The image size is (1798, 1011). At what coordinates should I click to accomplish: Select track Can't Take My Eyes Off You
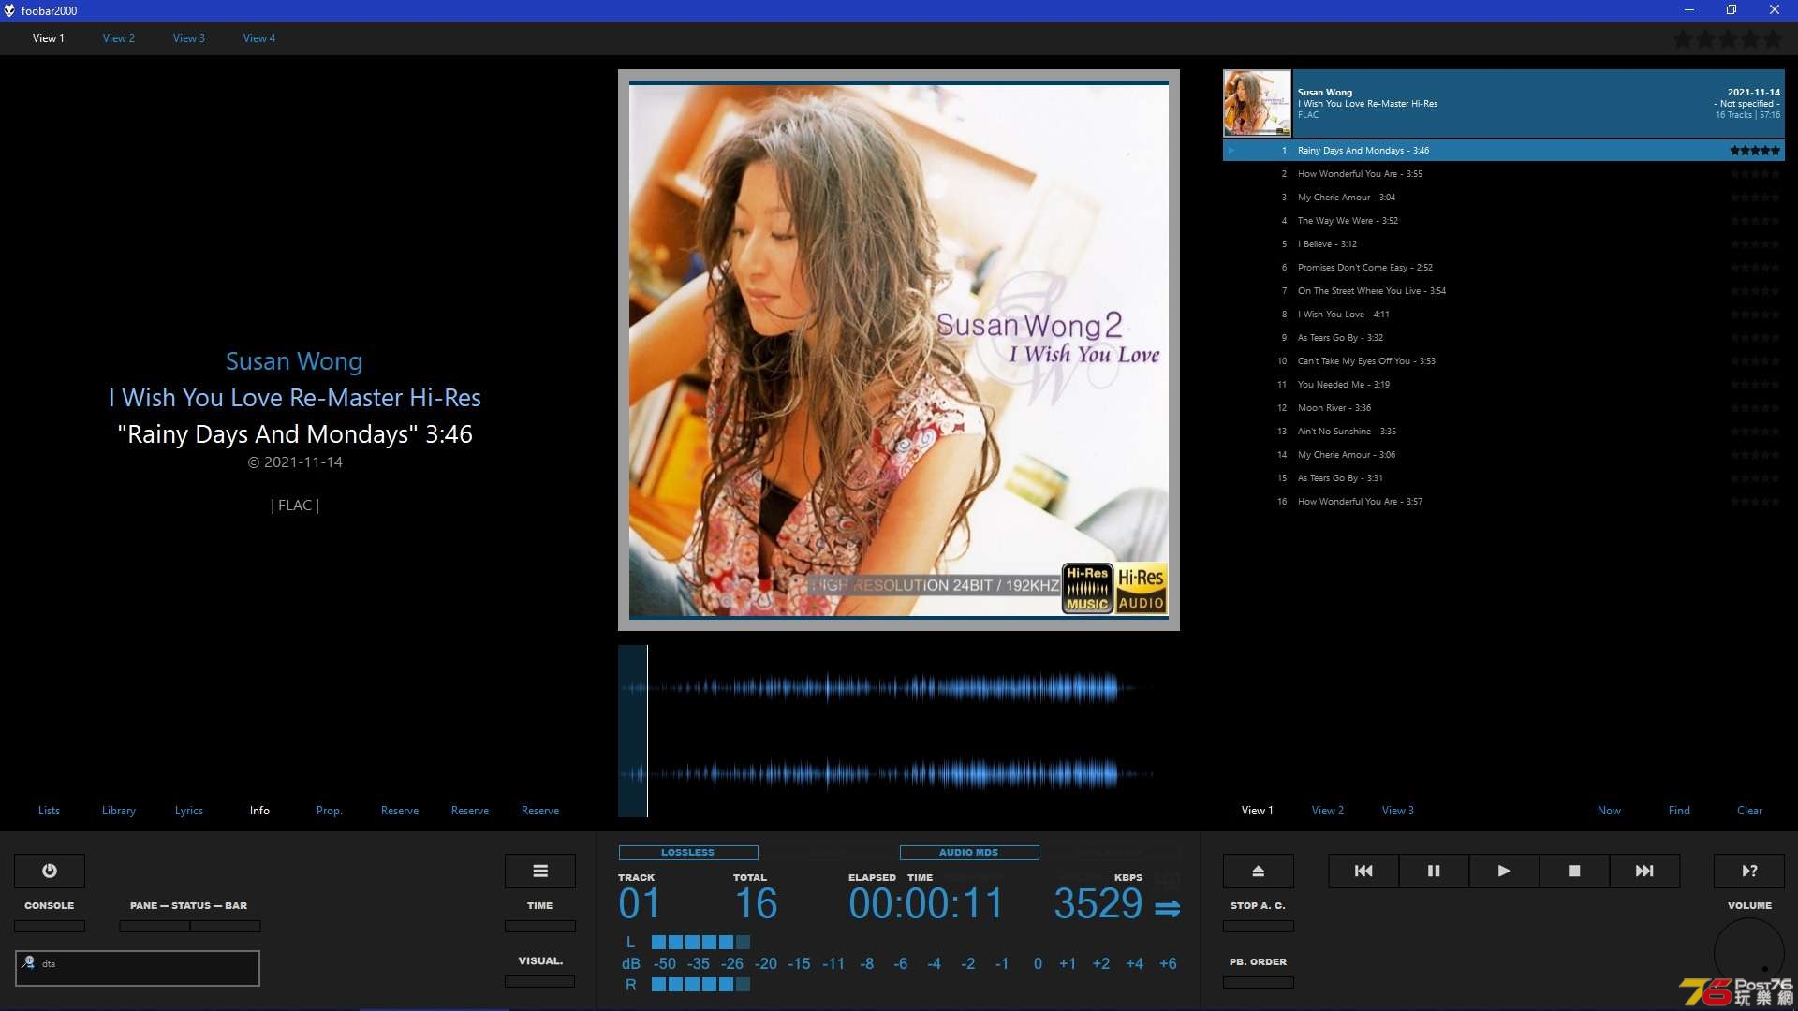[x=1503, y=361]
